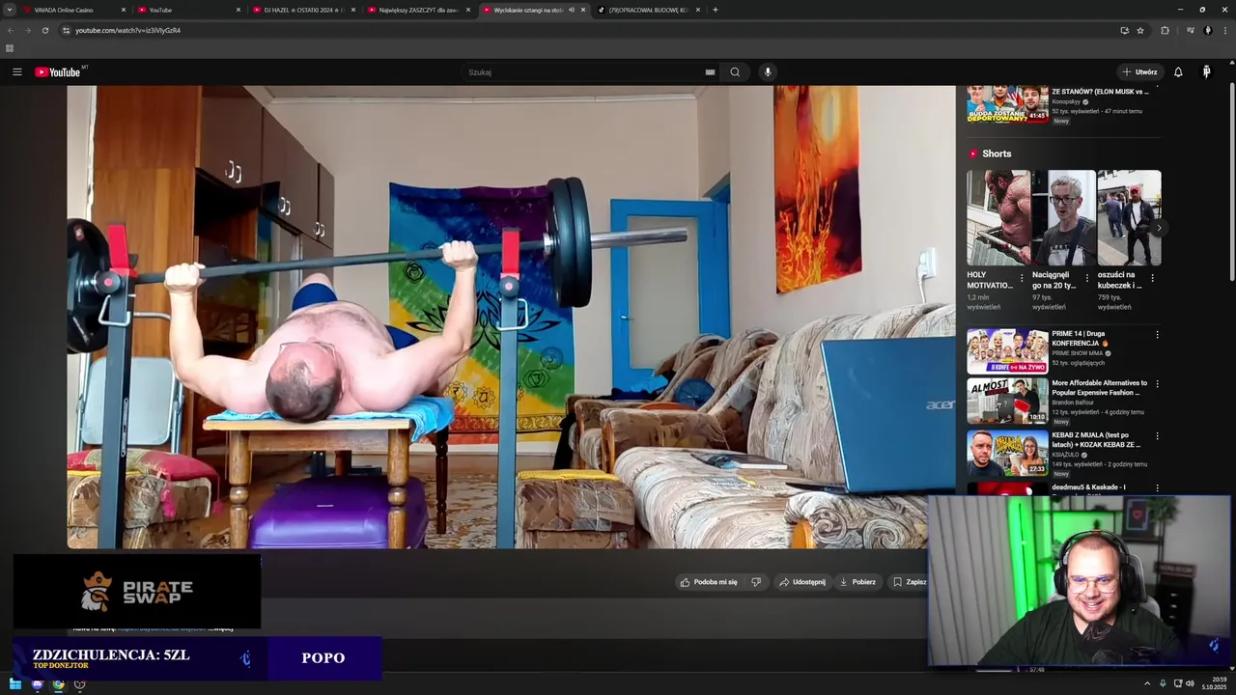
Task: Open the YouTube account avatar menu
Action: pyautogui.click(x=1206, y=72)
